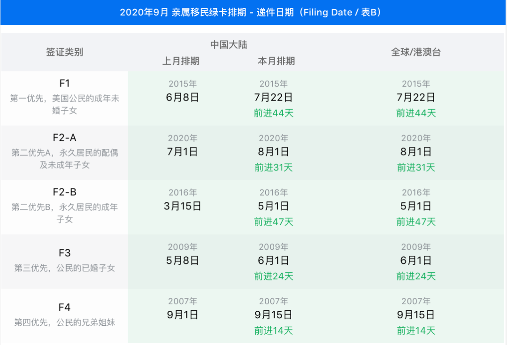Click F2-B 全球/港澳台 date 5月1日

416,206
